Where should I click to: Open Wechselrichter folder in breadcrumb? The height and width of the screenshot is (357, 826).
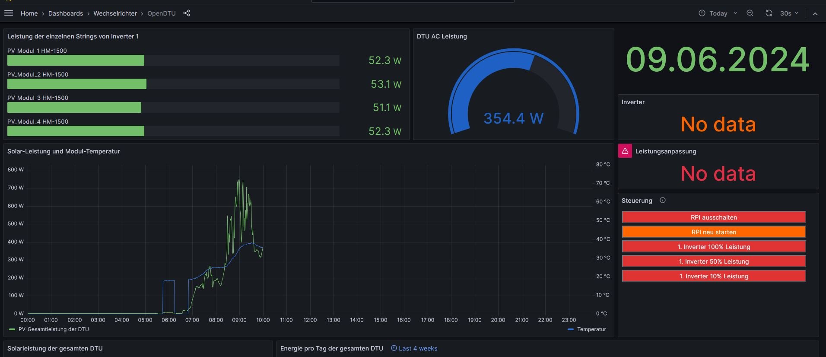[115, 13]
